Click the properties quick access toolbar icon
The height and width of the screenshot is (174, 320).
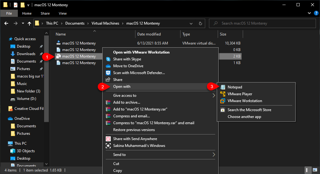pos(16,5)
